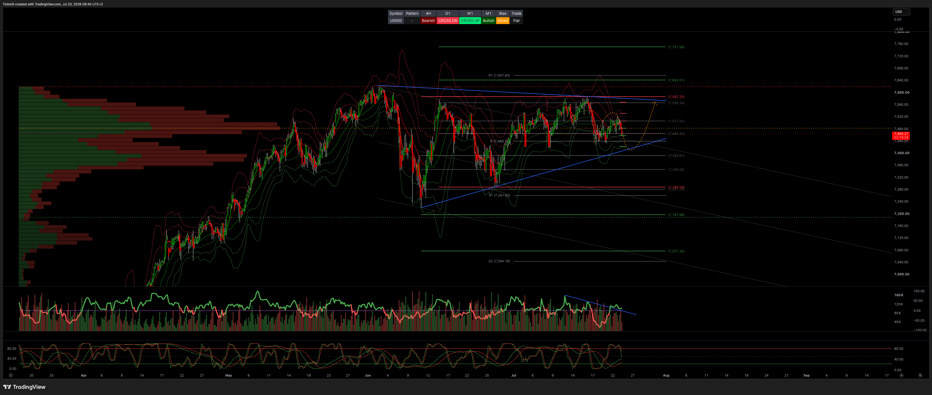This screenshot has width=932, height=395.
Task: Select the Mixed bias cell
Action: tap(503, 21)
